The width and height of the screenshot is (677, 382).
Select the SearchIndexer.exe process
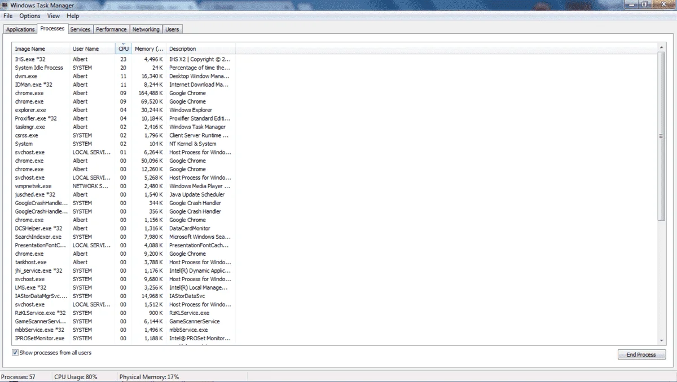(124, 236)
